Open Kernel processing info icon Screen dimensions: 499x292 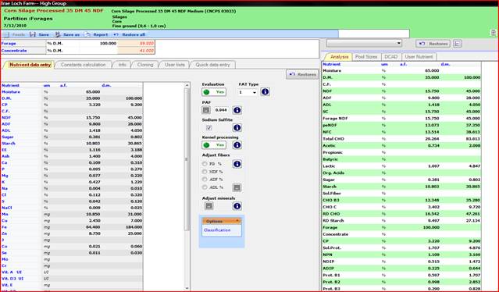click(237, 145)
